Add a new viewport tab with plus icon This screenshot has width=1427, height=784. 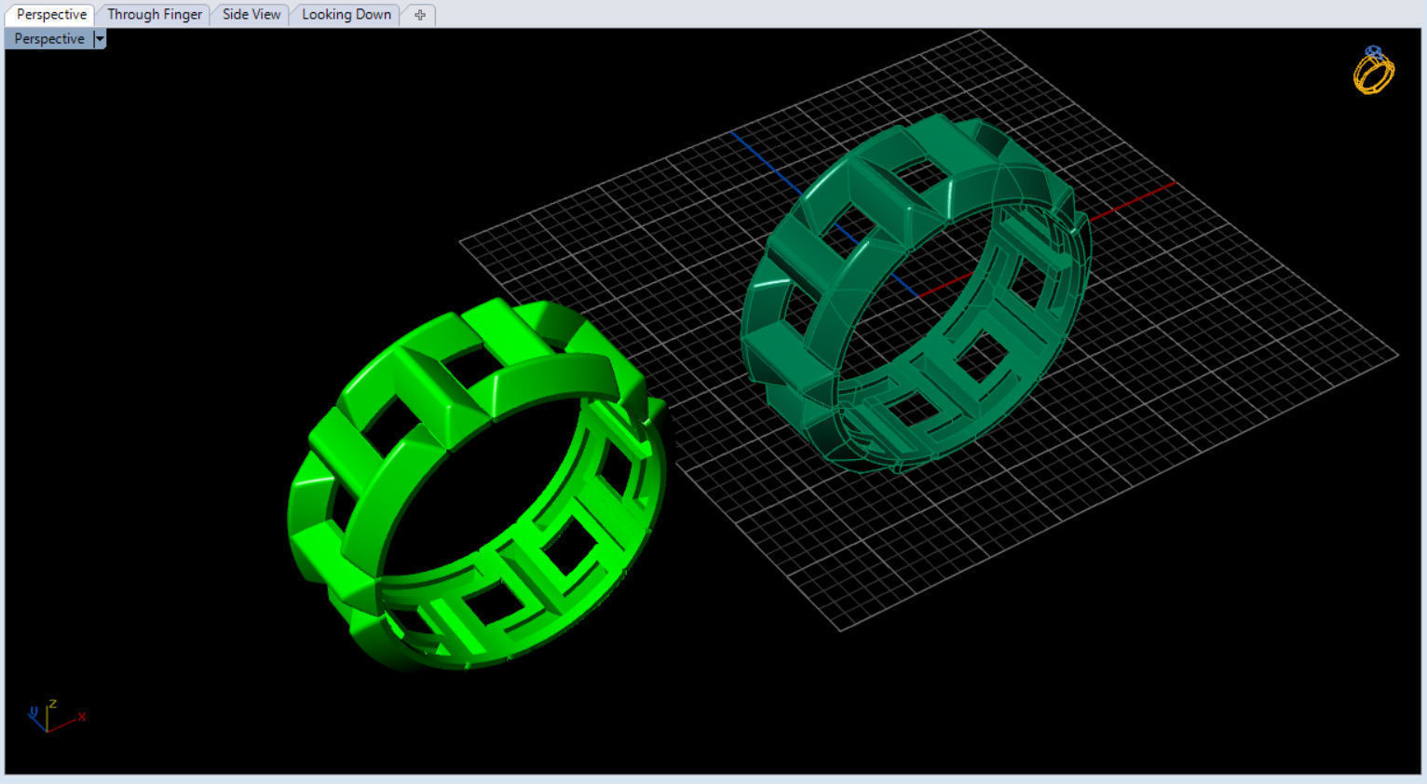420,15
